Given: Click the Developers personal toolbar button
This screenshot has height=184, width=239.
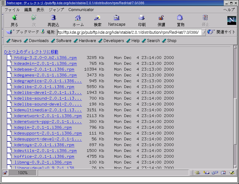Looking at the screenshot, I should click(111, 41).
